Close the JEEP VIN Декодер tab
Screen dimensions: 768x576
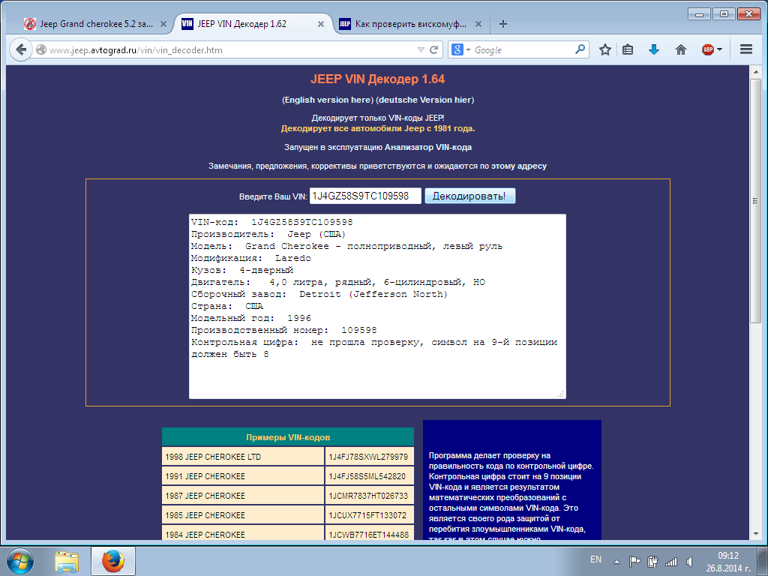tap(321, 24)
